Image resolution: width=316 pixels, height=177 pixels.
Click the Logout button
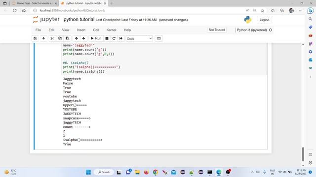(x=265, y=20)
